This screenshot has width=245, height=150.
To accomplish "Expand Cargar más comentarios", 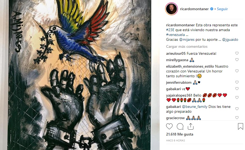I will (187, 46).
